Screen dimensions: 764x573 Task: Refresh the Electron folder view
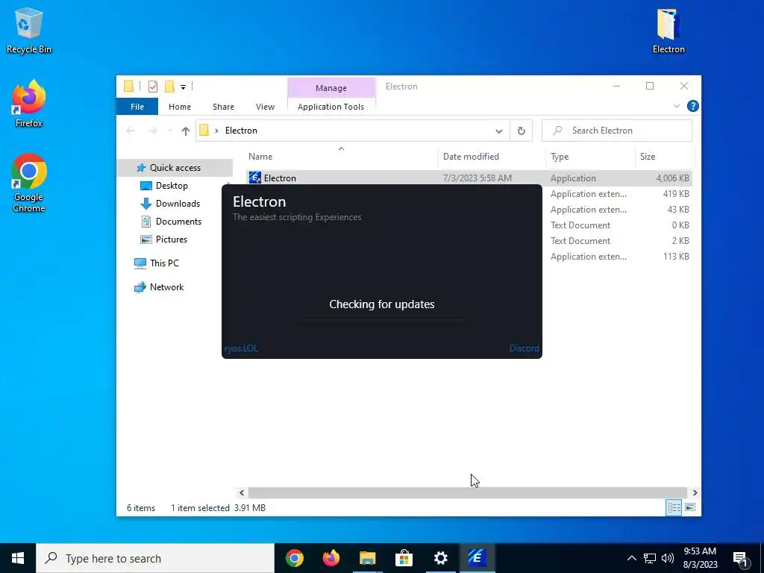(521, 131)
